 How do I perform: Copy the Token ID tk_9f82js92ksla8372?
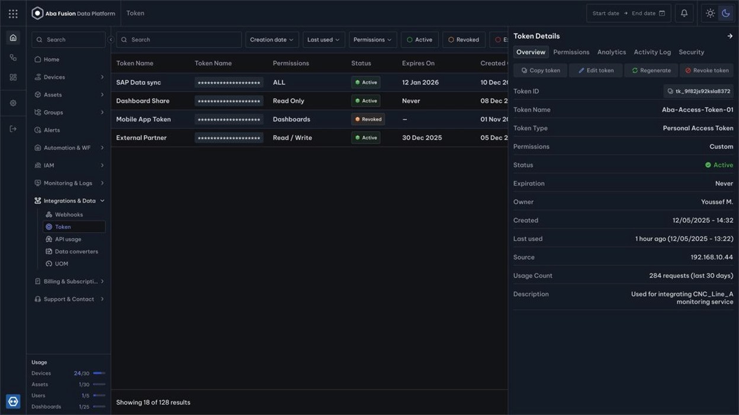click(698, 91)
